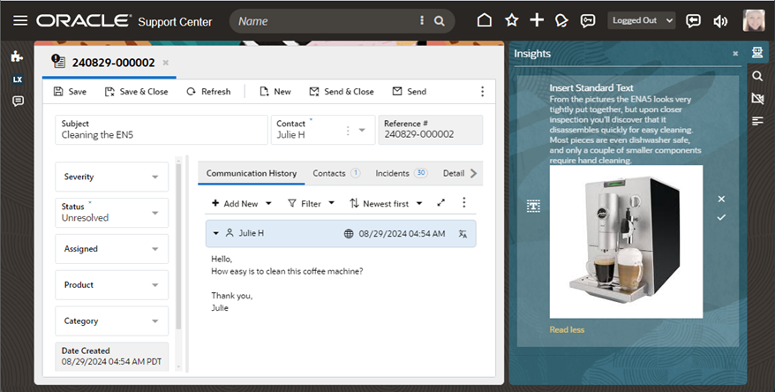This screenshot has width=775, height=392.
Task: Click the Read less link
Action: point(567,329)
